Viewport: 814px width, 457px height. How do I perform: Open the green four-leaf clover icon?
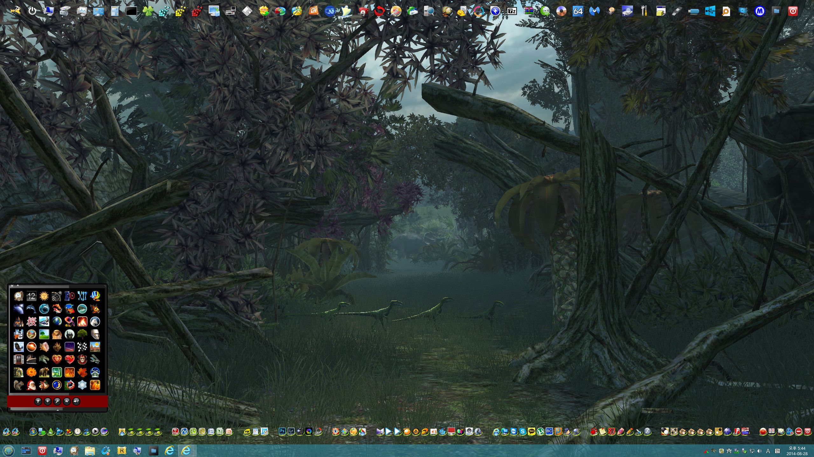click(148, 11)
